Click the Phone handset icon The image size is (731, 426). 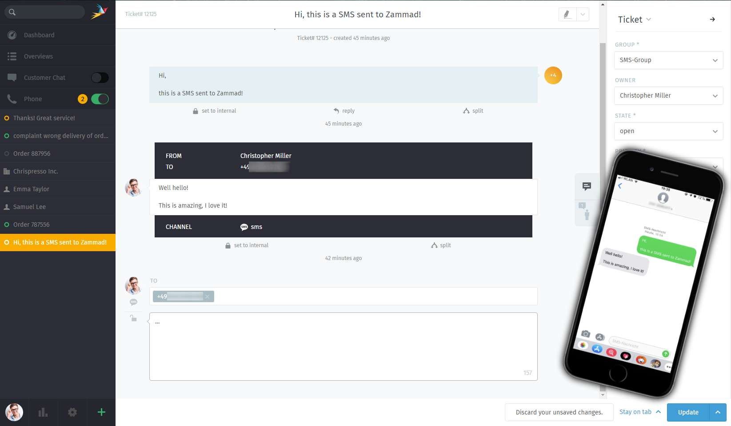(x=12, y=99)
